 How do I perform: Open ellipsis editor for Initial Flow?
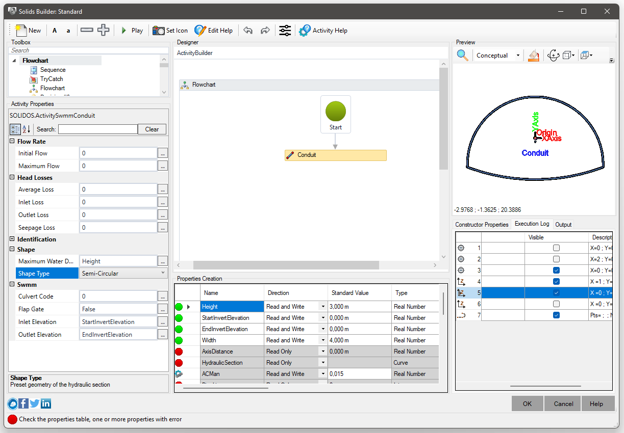click(x=163, y=153)
